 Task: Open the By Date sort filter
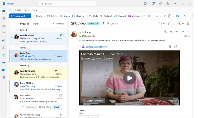click(x=58, y=24)
